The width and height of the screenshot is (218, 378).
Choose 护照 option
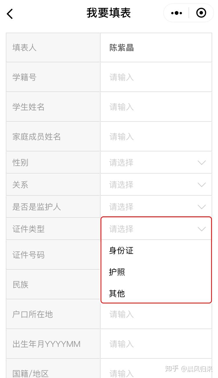pyautogui.click(x=117, y=272)
